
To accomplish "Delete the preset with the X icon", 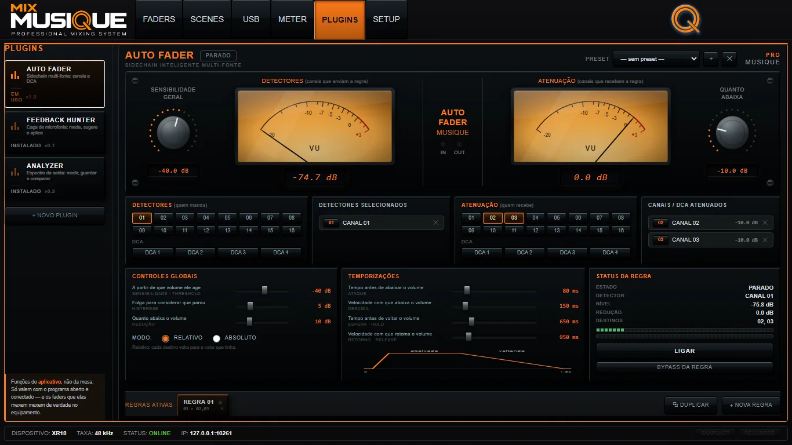I will 730,59.
